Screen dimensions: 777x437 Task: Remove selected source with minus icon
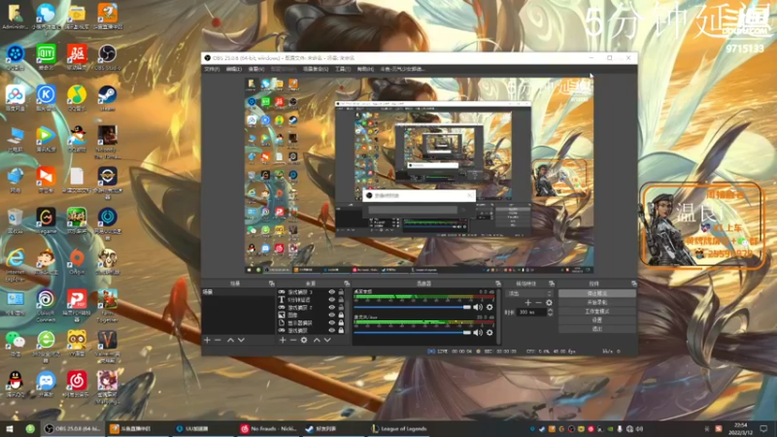click(x=293, y=341)
